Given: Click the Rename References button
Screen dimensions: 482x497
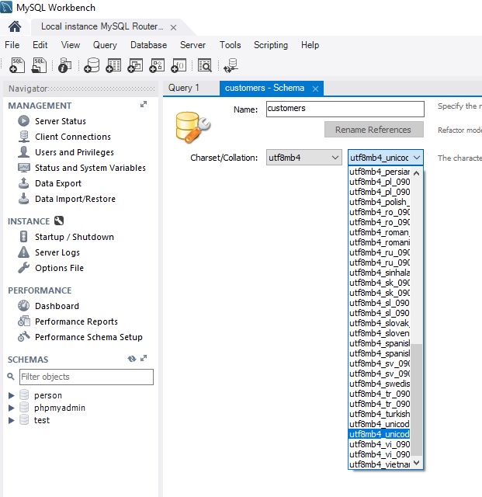Looking at the screenshot, I should pos(374,130).
